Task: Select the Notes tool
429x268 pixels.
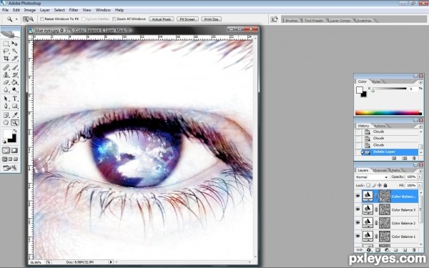Action: coord(6,115)
